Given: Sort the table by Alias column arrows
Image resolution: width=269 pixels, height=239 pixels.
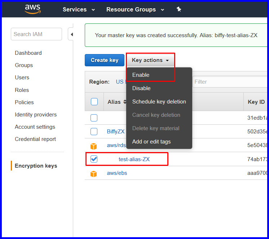Looking at the screenshot, I should point(125,102).
